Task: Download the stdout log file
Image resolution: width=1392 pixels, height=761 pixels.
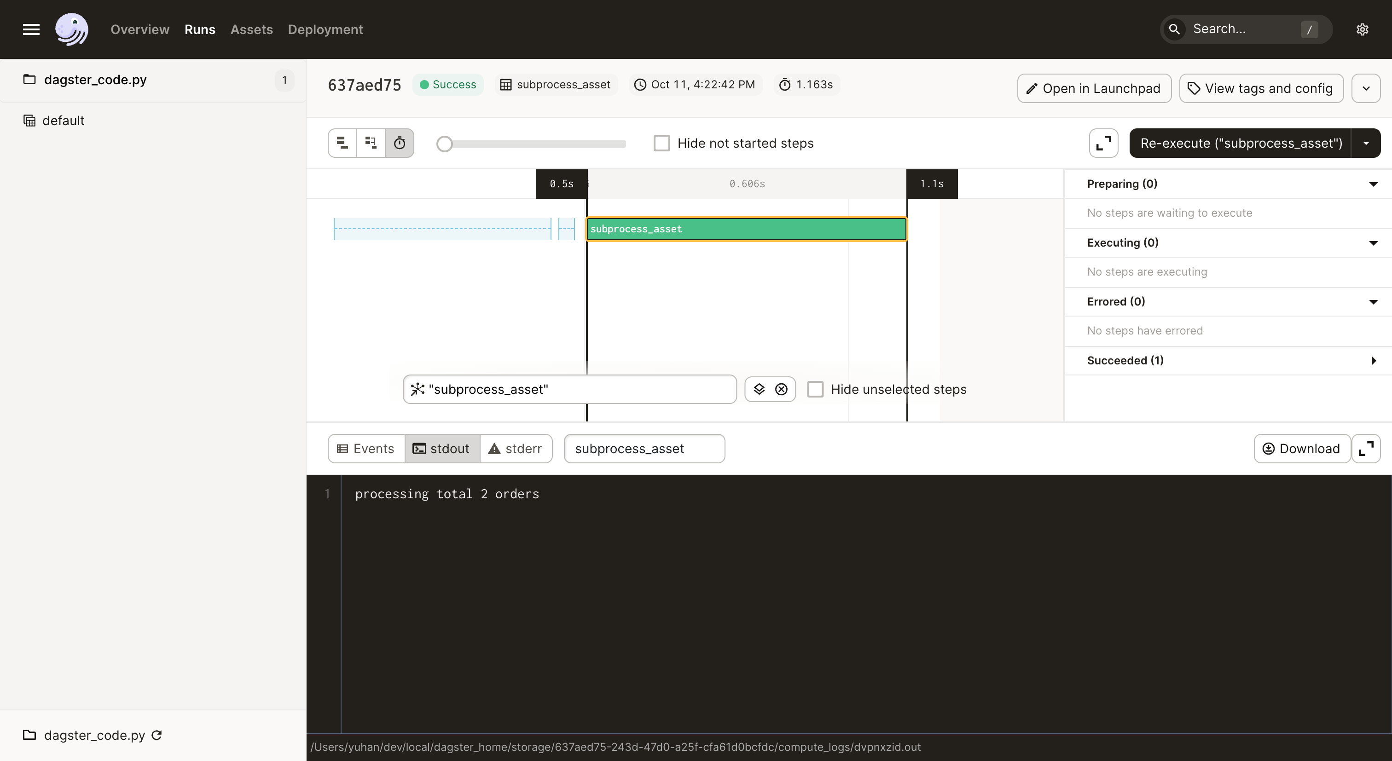Action: click(x=1301, y=448)
